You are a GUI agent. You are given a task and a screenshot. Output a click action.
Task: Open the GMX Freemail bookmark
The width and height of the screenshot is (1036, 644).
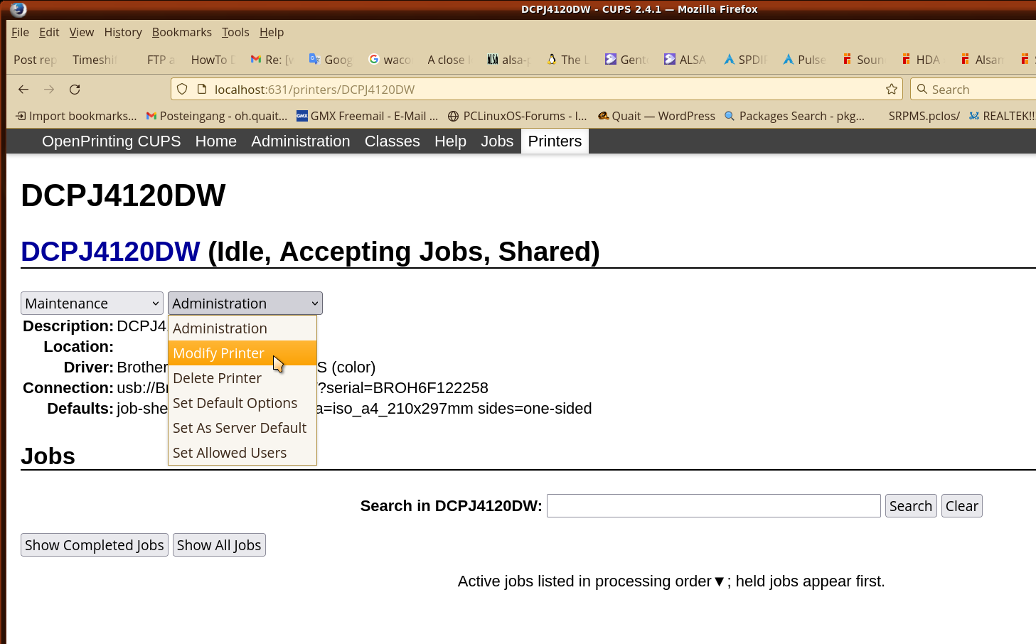pos(367,117)
